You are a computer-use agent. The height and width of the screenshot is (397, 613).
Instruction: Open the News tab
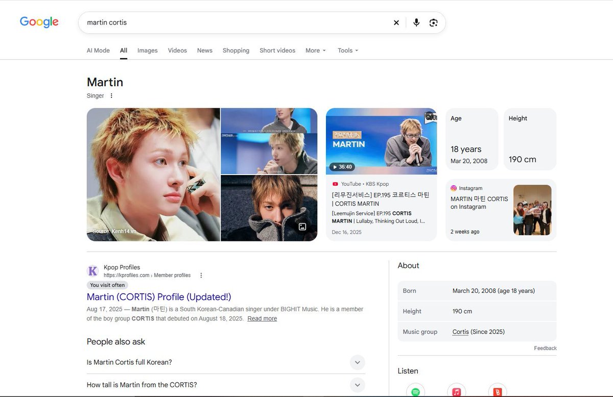pos(205,51)
